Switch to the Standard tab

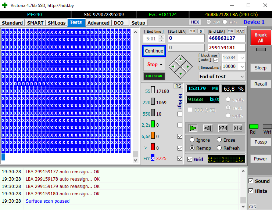point(12,23)
